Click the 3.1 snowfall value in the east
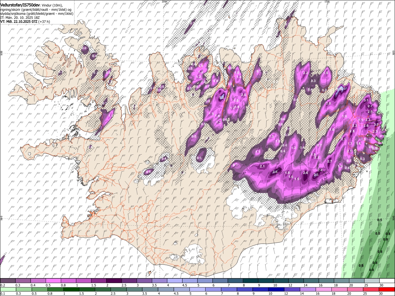Viewport: 395px width, 296px height. pos(366,101)
